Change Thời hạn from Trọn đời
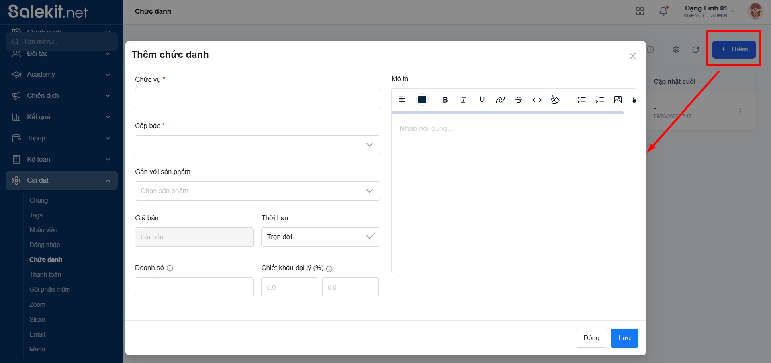Image resolution: width=771 pixels, height=363 pixels. [x=320, y=237]
